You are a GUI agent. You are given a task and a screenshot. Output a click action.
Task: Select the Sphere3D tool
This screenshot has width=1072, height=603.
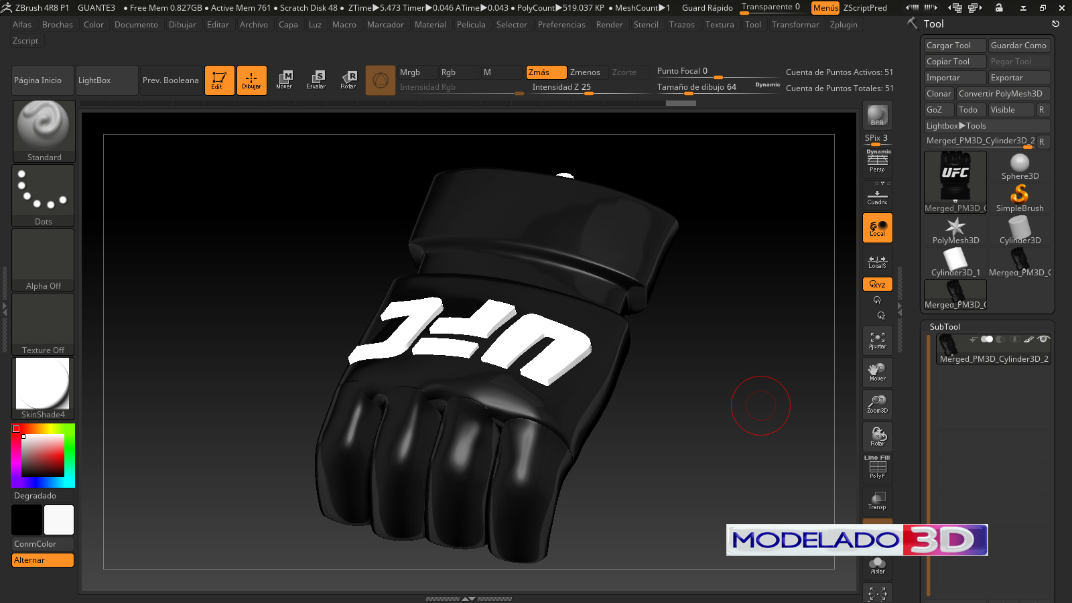[x=1020, y=167]
